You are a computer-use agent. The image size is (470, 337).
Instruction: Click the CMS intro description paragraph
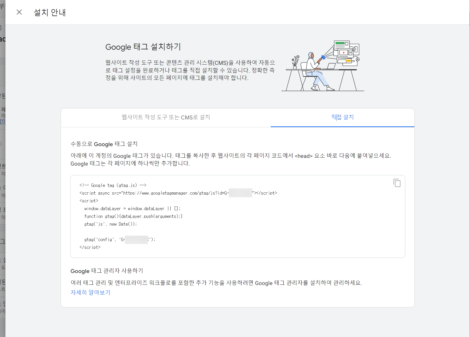pyautogui.click(x=190, y=70)
